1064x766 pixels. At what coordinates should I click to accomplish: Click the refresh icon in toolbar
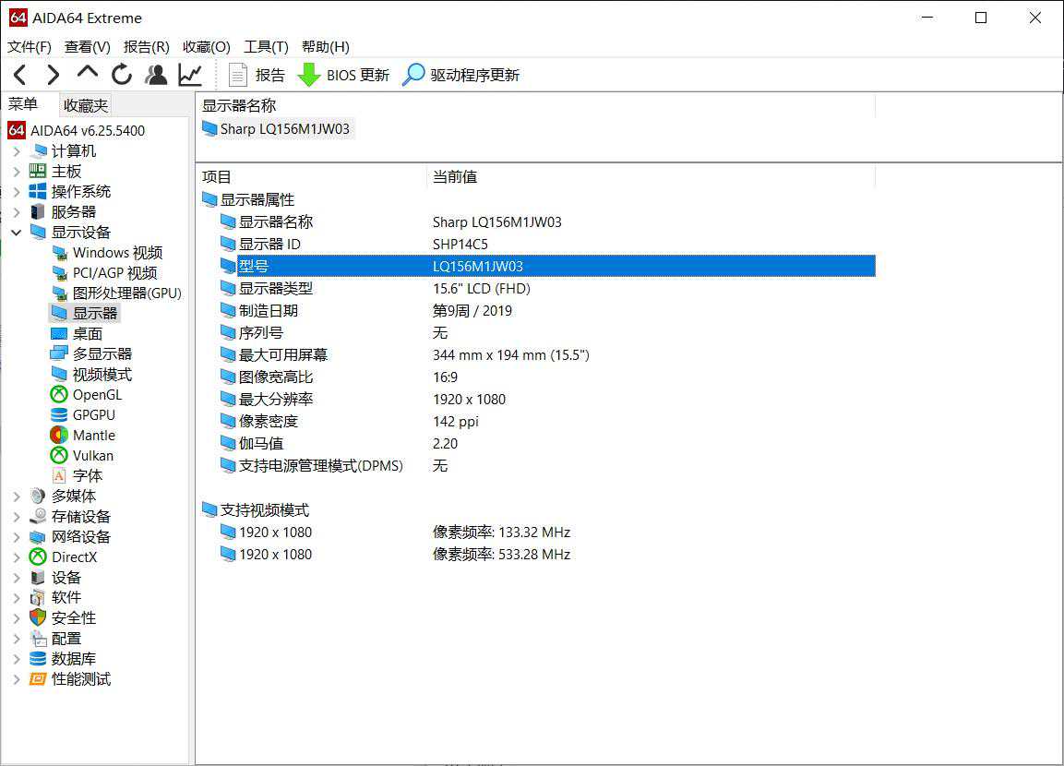pyautogui.click(x=122, y=75)
